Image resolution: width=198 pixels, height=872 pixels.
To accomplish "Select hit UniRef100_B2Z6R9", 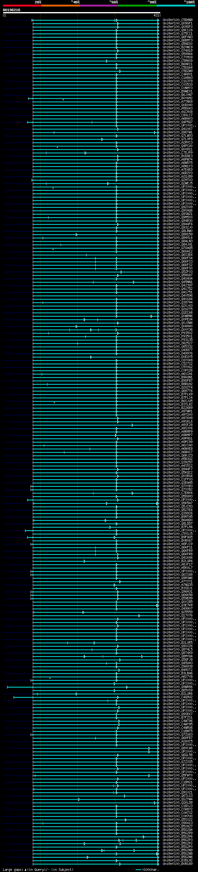I will click(x=178, y=408).
